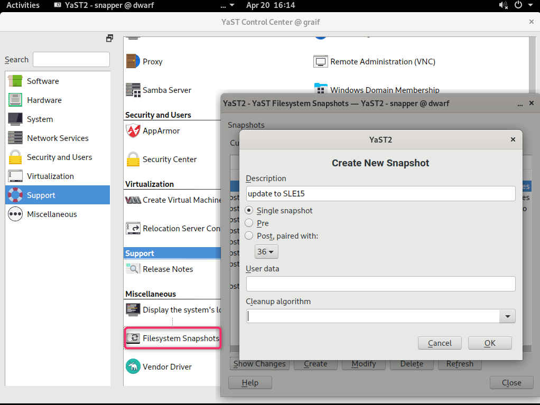The width and height of the screenshot is (540, 405).
Task: Open the Filesystem Snapshots icon
Action: coord(133,338)
